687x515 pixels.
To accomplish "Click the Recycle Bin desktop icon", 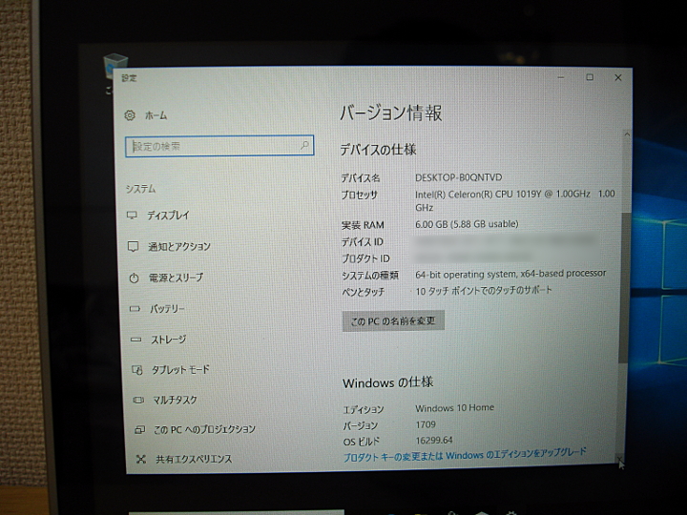I will 115,66.
